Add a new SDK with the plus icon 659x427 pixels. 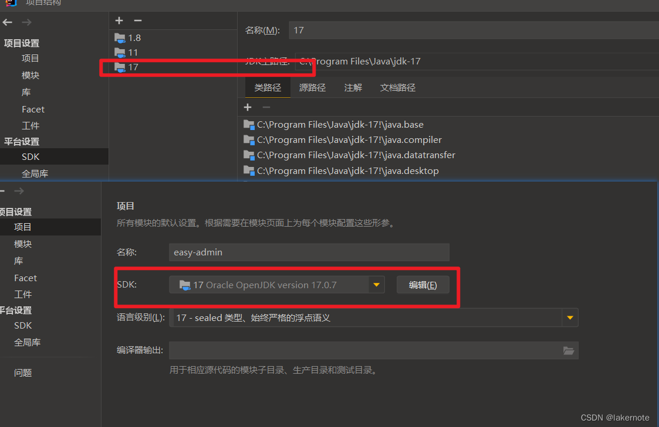pyautogui.click(x=119, y=21)
